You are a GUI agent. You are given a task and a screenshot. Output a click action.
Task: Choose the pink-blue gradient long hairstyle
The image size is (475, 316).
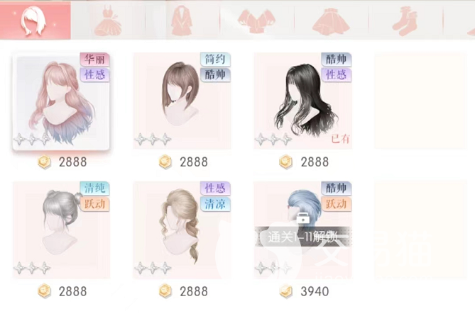(x=61, y=101)
